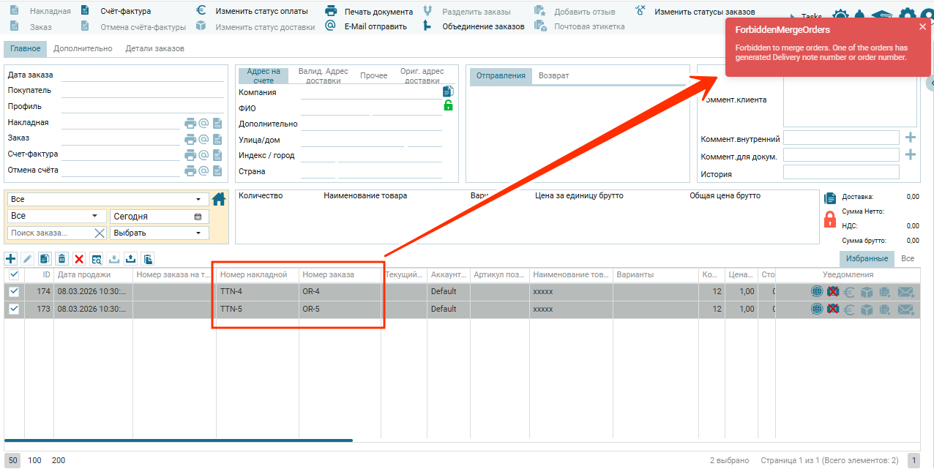
Task: Click Объединение заказов button
Action: [482, 26]
